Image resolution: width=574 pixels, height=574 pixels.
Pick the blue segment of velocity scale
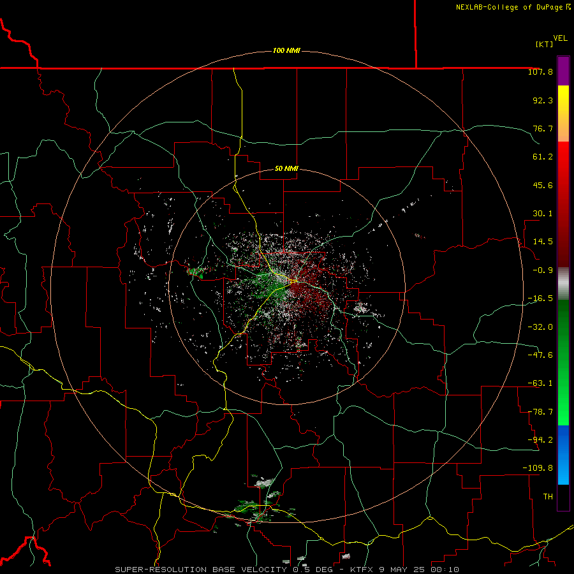(563, 455)
